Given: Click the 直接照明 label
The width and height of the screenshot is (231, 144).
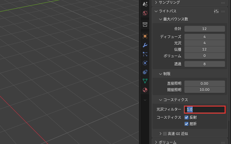Looking at the screenshot, I should point(174,84).
